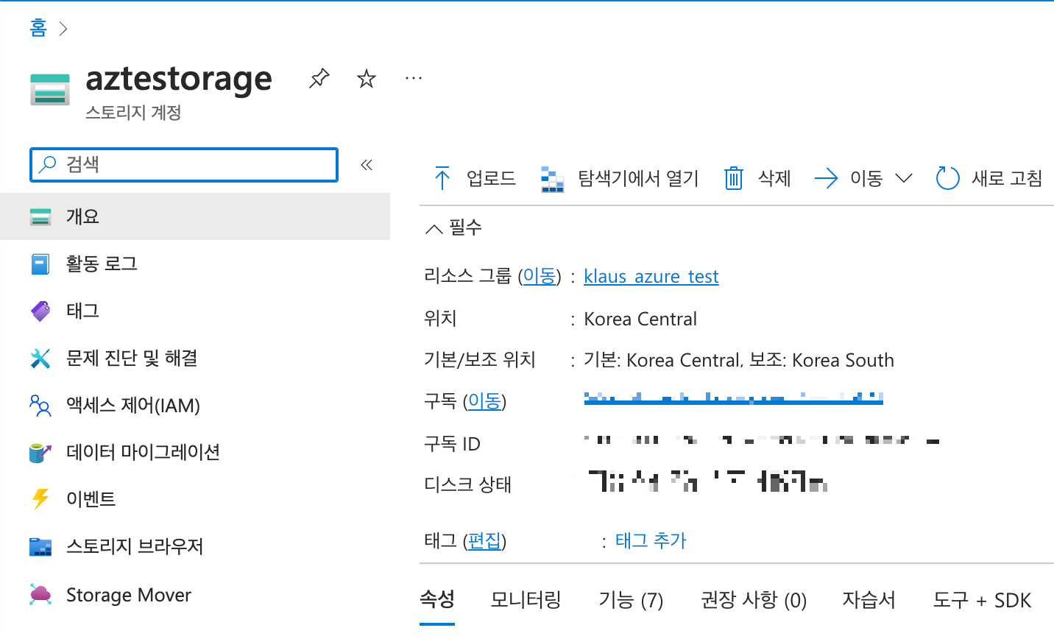The height and width of the screenshot is (639, 1054).
Task: Collapse the sidebar with double chevron
Action: click(367, 165)
